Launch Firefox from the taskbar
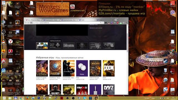The width and height of the screenshot is (178, 100). tap(27, 98)
